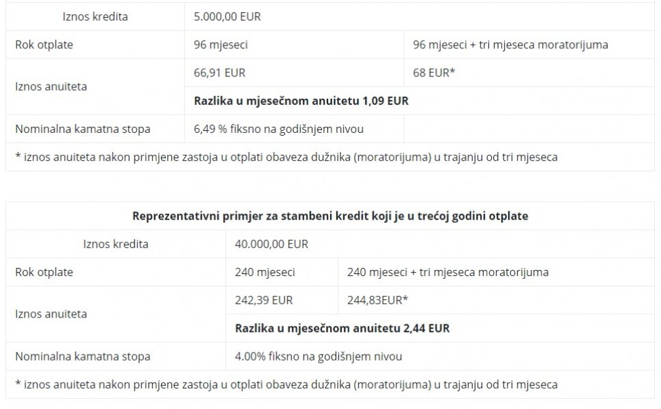This screenshot has height=409, width=661.
Task: Click the 40.000,00 EUR loan amount cell
Action: tap(271, 244)
